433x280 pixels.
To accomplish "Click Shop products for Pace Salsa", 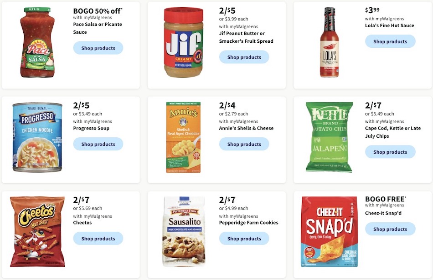I will click(x=98, y=48).
